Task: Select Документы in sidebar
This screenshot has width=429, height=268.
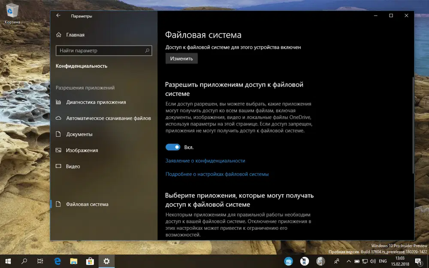Action: [x=74, y=134]
